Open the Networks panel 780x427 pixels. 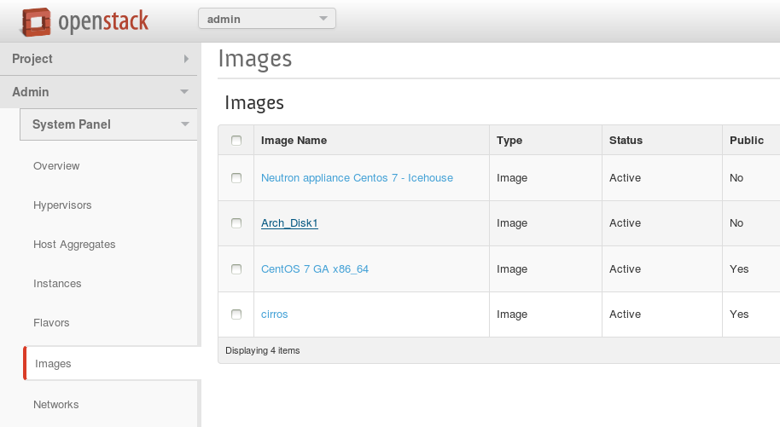[x=55, y=405]
